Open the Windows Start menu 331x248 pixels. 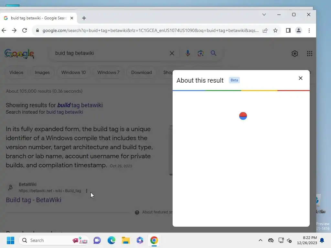coord(10,240)
